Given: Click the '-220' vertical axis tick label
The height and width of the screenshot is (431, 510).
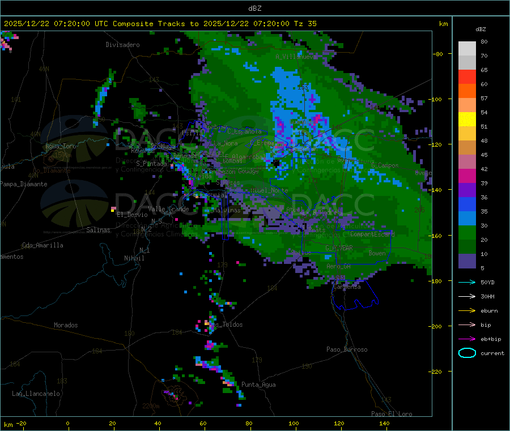Looking at the screenshot, I should pyautogui.click(x=436, y=372).
